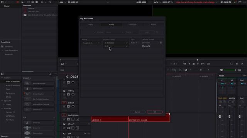
Task: Select the Master bin
Action: pos(7,6)
